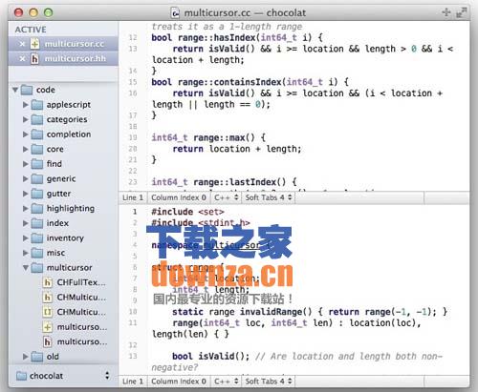Click the old folder icon
Image resolution: width=478 pixels, height=392 pixels.
[x=37, y=357]
